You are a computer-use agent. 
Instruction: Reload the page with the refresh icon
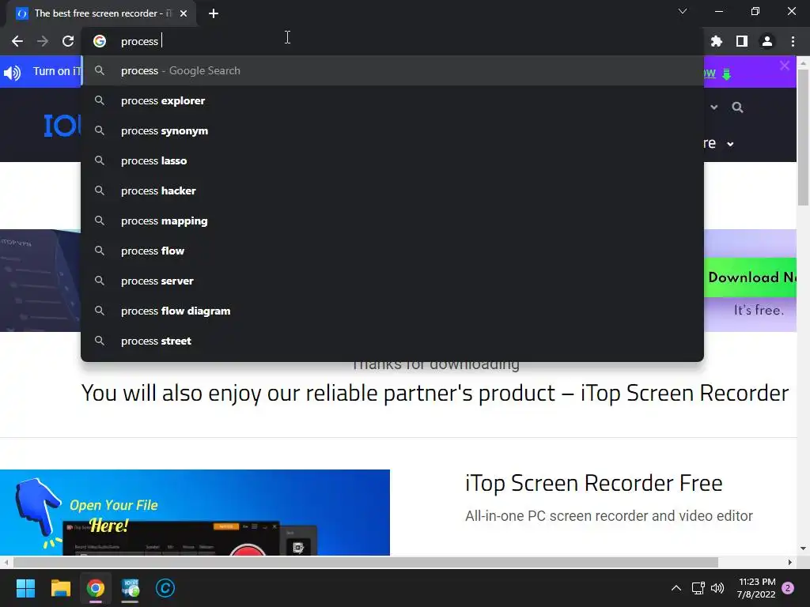(x=68, y=41)
